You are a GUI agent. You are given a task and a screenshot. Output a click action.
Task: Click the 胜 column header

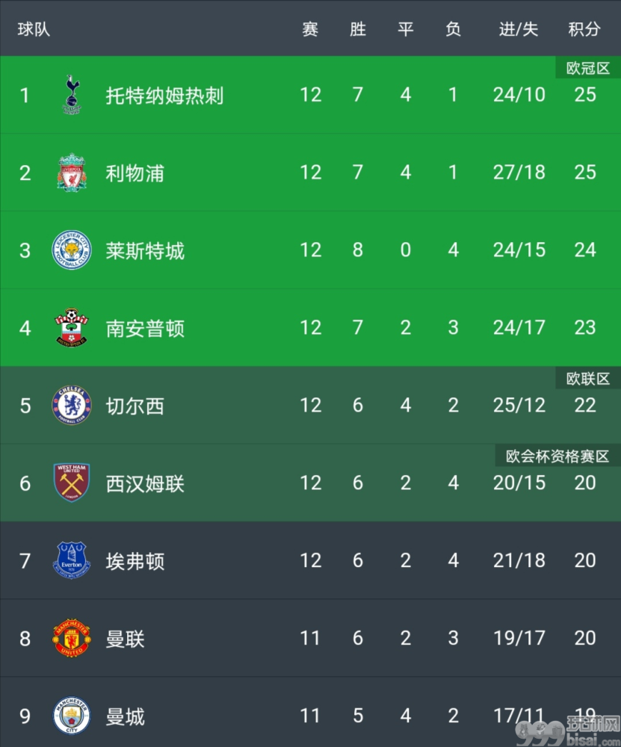(358, 30)
